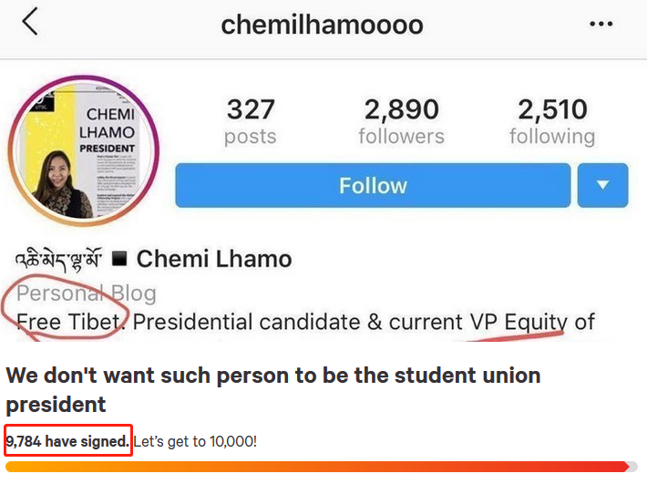Click the circled Free Tibet bio text
647x484 pixels.
(67, 322)
